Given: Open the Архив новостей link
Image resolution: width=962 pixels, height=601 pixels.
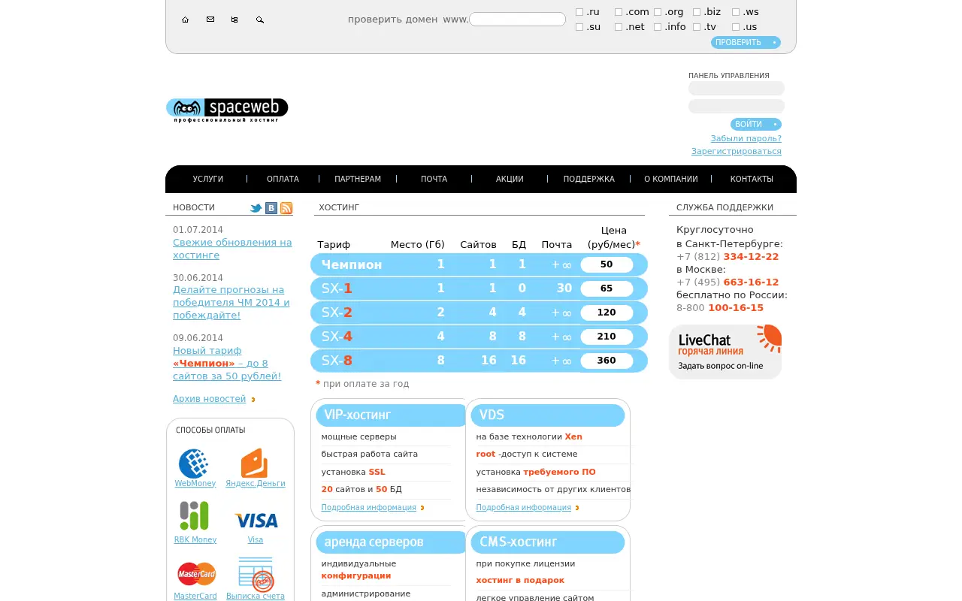Looking at the screenshot, I should pyautogui.click(x=210, y=399).
